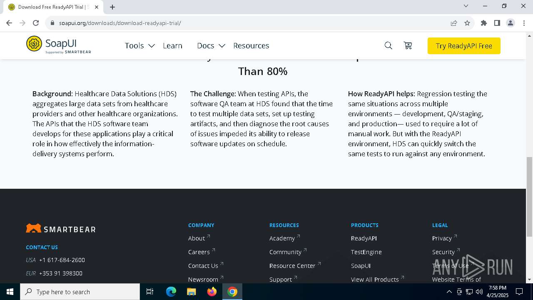The width and height of the screenshot is (533, 300).
Task: Toggle the browser side panel icon
Action: (x=497, y=23)
